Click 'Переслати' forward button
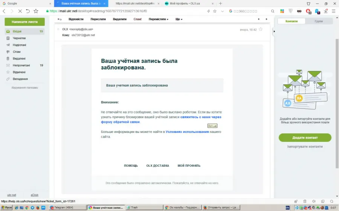Image resolution: width=339 pixels, height=211 pixels. (x=98, y=19)
